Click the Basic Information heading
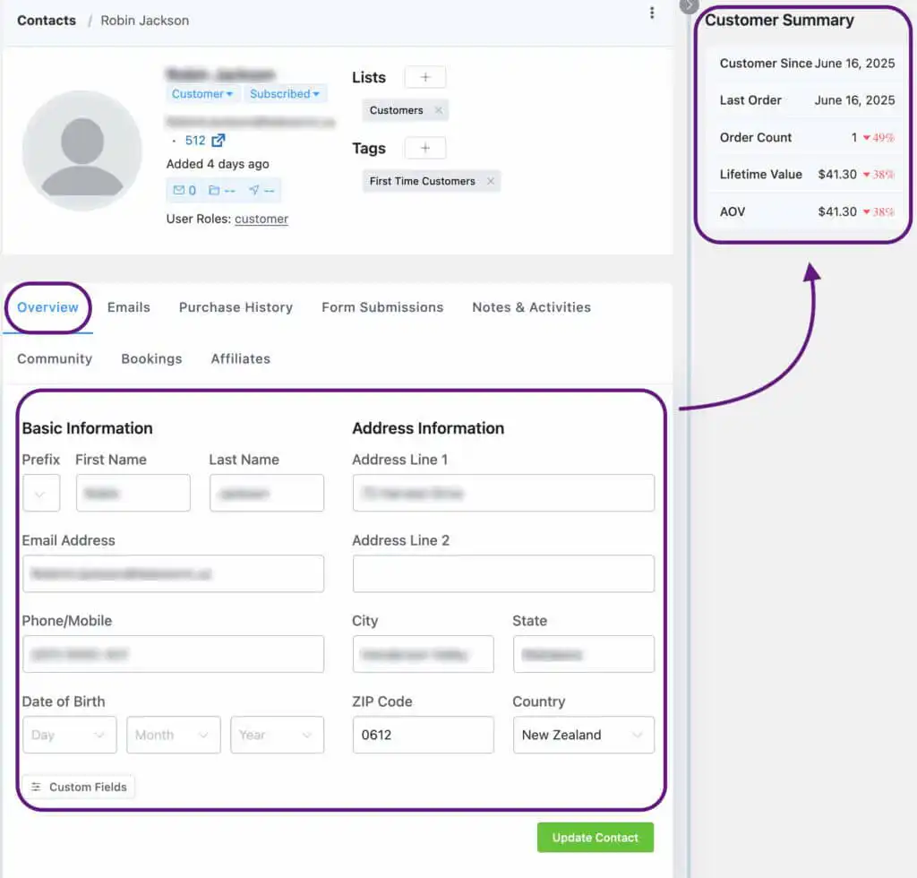The height and width of the screenshot is (878, 917). pos(87,428)
